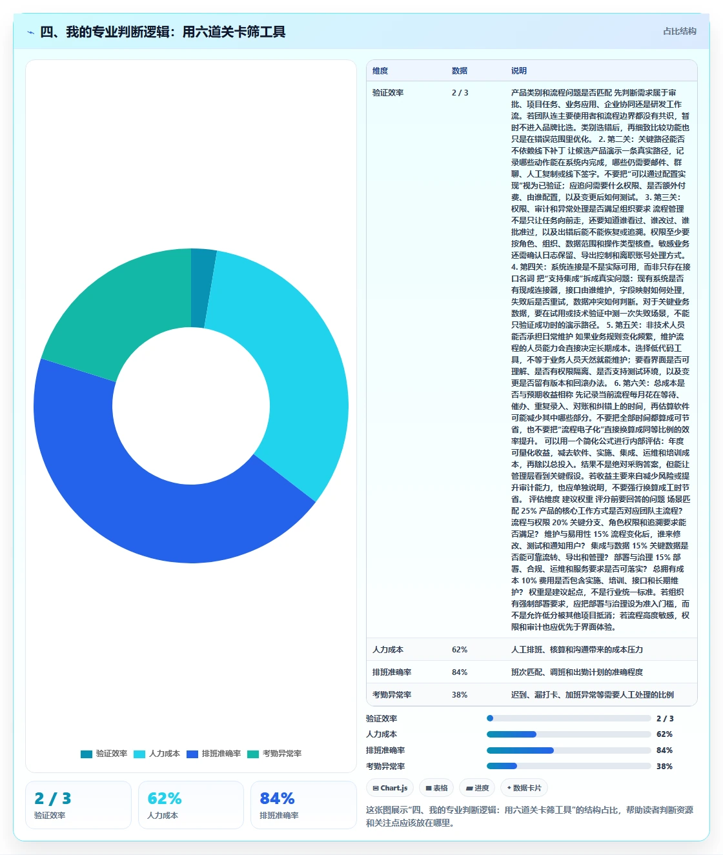
Task: Click the icon beside the section title
Action: click(30, 32)
